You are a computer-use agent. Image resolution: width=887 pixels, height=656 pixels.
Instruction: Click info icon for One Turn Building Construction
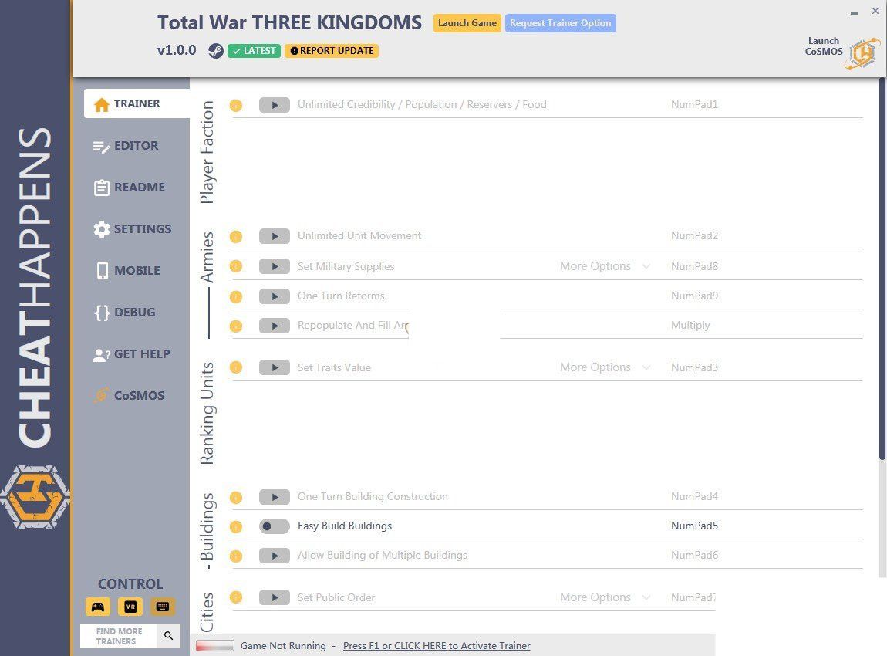coord(236,498)
